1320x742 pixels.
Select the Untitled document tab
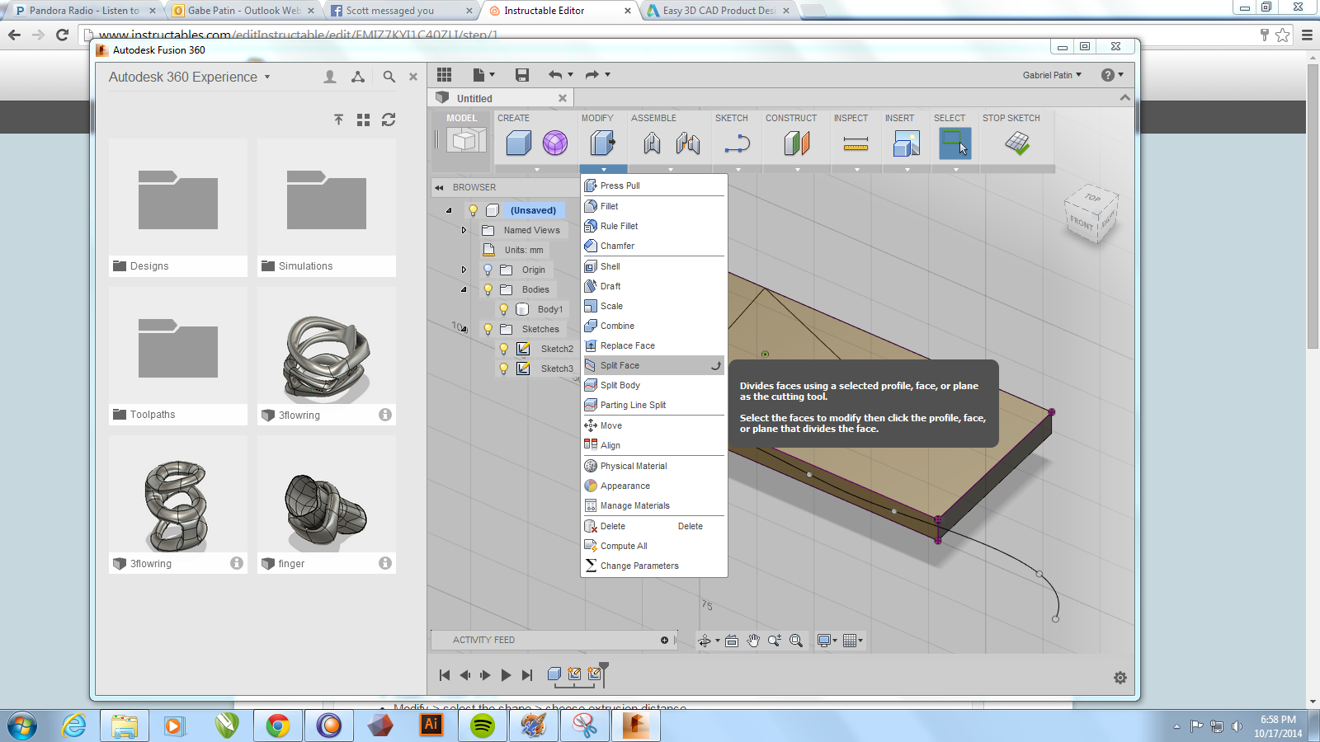click(x=502, y=98)
